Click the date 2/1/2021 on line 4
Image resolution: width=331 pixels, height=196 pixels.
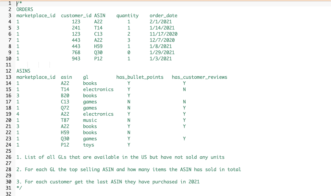pyautogui.click(x=160, y=22)
